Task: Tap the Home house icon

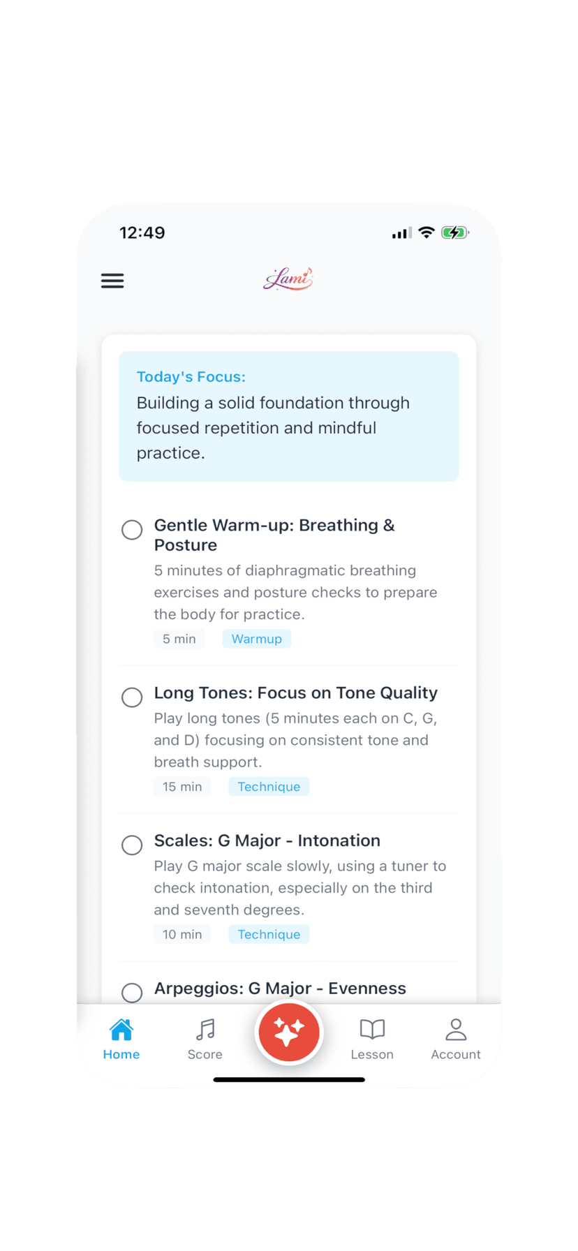Action: pos(121,1030)
